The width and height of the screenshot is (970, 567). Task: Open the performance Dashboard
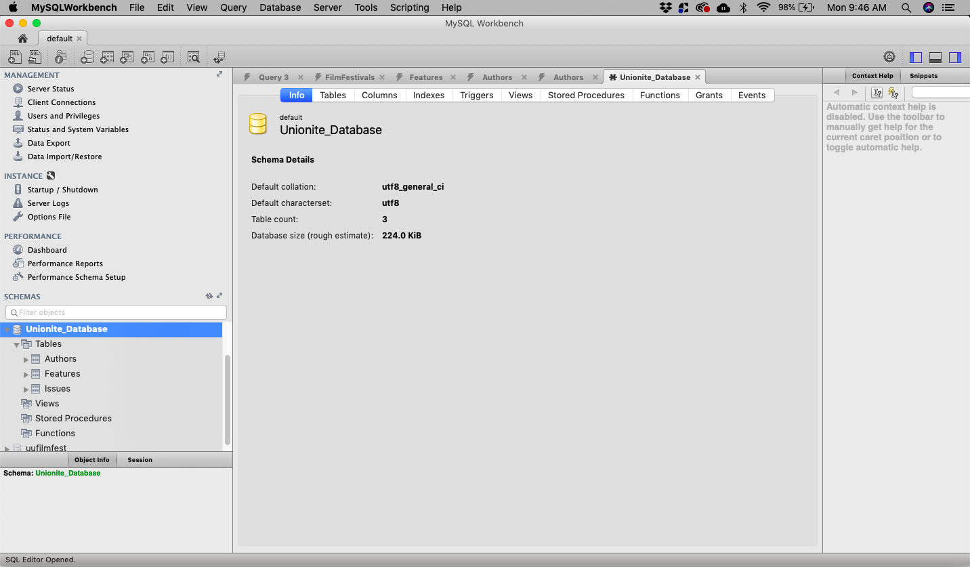tap(47, 250)
